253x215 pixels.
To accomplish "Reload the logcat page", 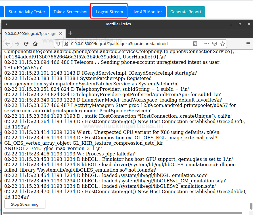I will point(26,44).
